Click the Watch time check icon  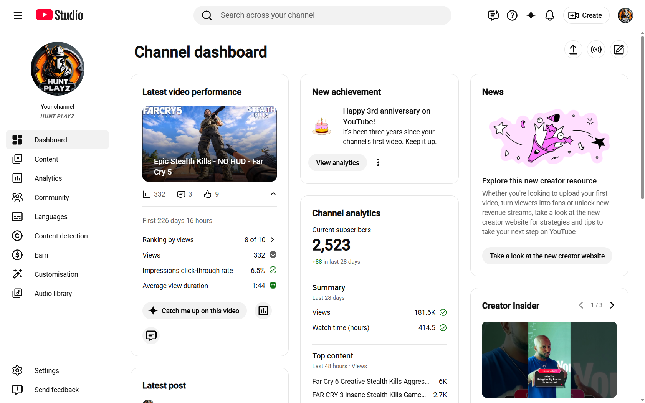click(x=443, y=328)
